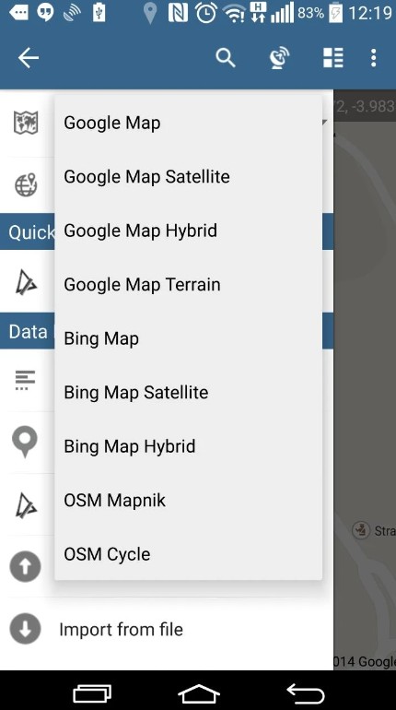Open the list view icon in the top bar
396x710 pixels.
pyautogui.click(x=333, y=58)
